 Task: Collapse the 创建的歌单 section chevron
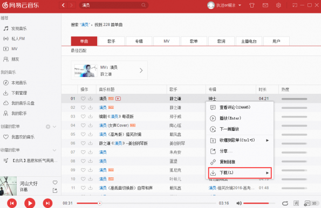click(x=54, y=127)
